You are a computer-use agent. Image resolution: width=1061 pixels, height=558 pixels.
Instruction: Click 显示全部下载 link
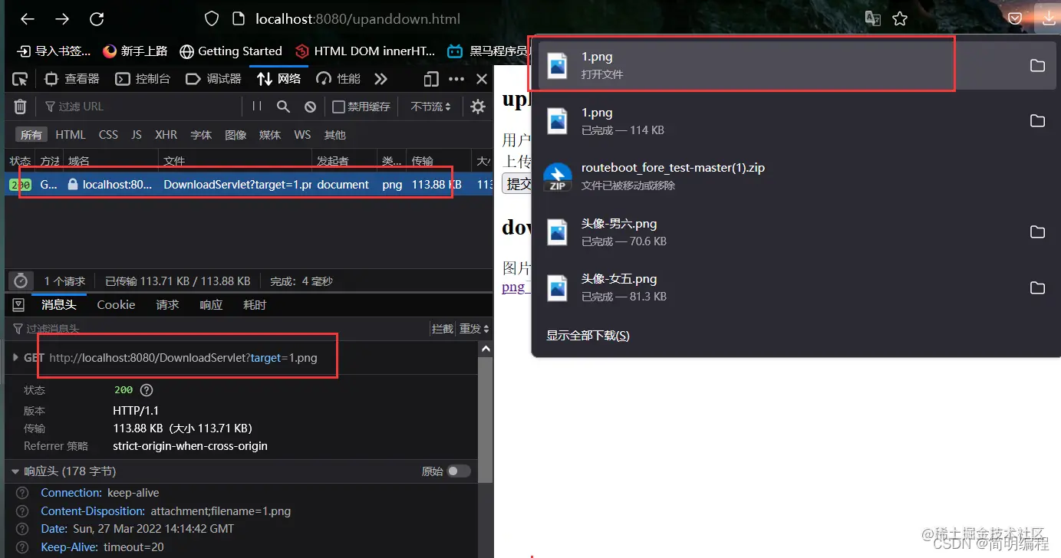pyautogui.click(x=588, y=336)
